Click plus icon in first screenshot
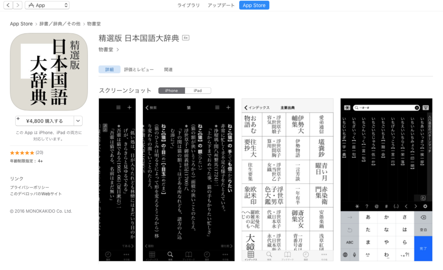Viewport: 443px width, 270px height. pyautogui.click(x=129, y=108)
